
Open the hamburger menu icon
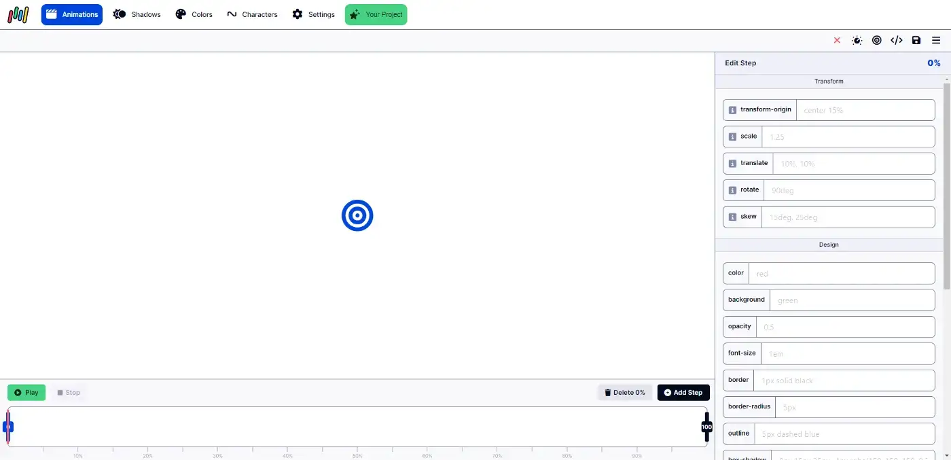pos(936,40)
